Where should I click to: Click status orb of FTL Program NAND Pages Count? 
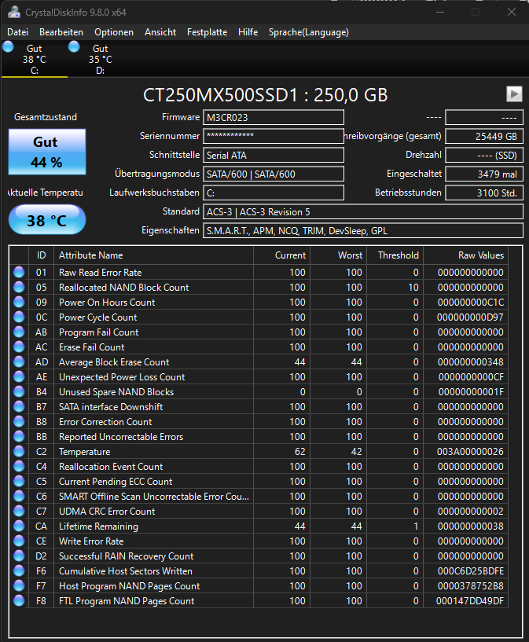(19, 601)
